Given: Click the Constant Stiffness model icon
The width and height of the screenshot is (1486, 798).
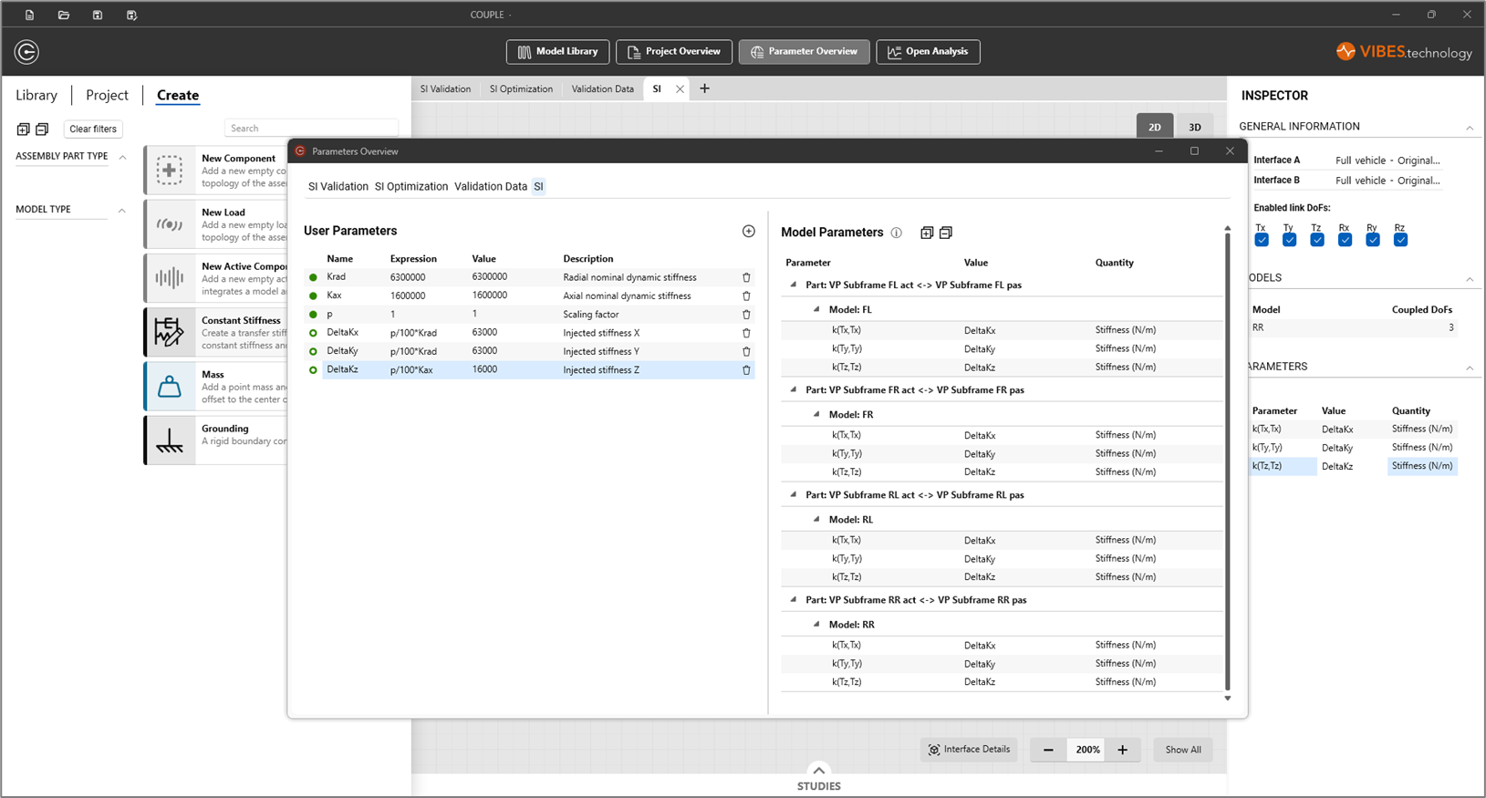Looking at the screenshot, I should [170, 332].
